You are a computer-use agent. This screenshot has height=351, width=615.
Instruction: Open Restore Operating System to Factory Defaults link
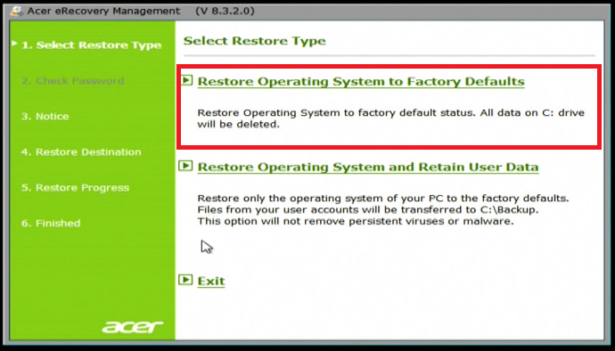point(361,82)
